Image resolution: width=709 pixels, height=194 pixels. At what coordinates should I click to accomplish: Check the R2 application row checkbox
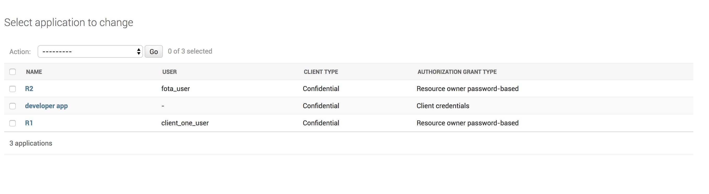coord(12,89)
